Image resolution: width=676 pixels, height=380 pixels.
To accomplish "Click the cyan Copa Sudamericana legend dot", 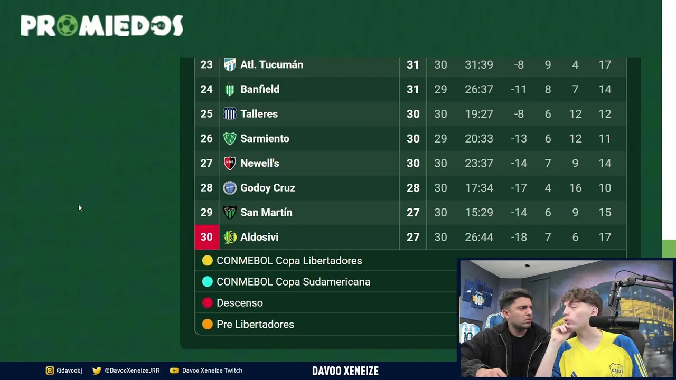I will pos(208,282).
